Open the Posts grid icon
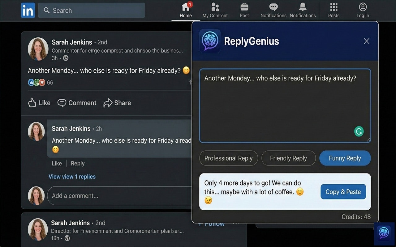This screenshot has width=396, height=247. [x=334, y=8]
